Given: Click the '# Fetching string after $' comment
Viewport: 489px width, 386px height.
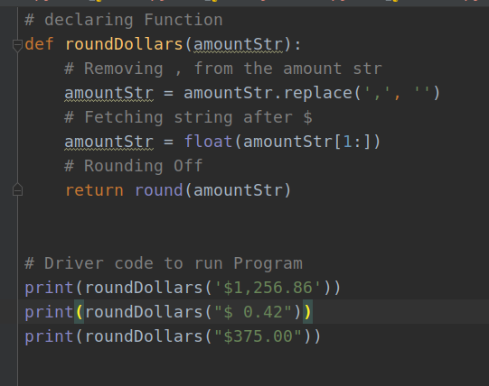Looking at the screenshot, I should [188, 117].
